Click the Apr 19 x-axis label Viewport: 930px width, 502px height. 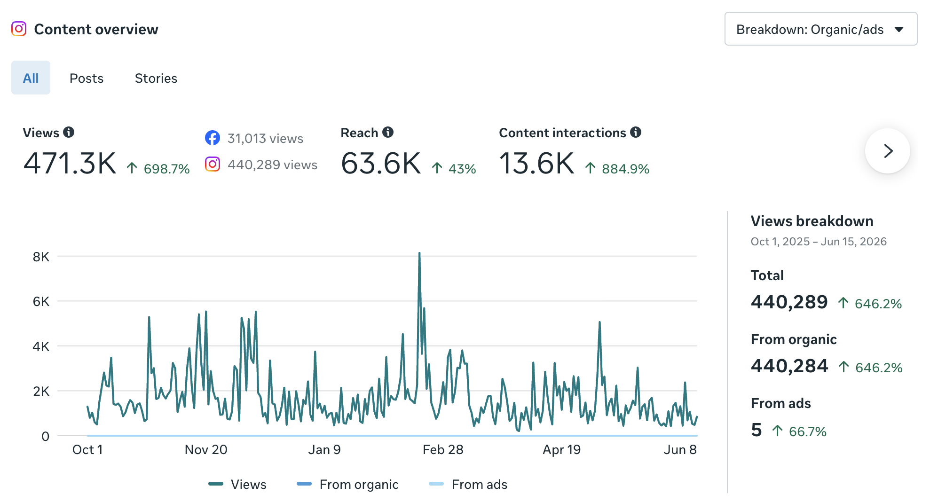561,449
